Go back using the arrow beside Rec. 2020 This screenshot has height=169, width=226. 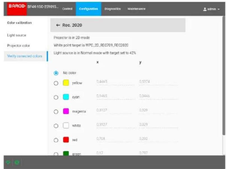click(x=58, y=25)
